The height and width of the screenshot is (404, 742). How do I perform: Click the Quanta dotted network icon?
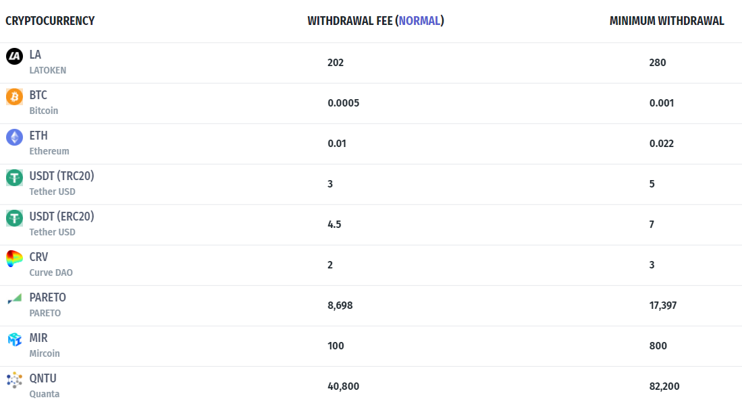[14, 380]
